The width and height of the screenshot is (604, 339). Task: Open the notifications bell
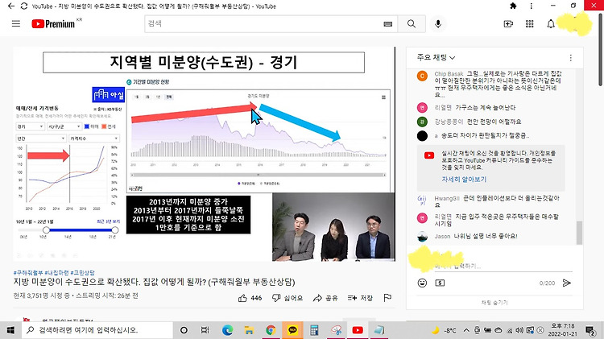(x=551, y=24)
